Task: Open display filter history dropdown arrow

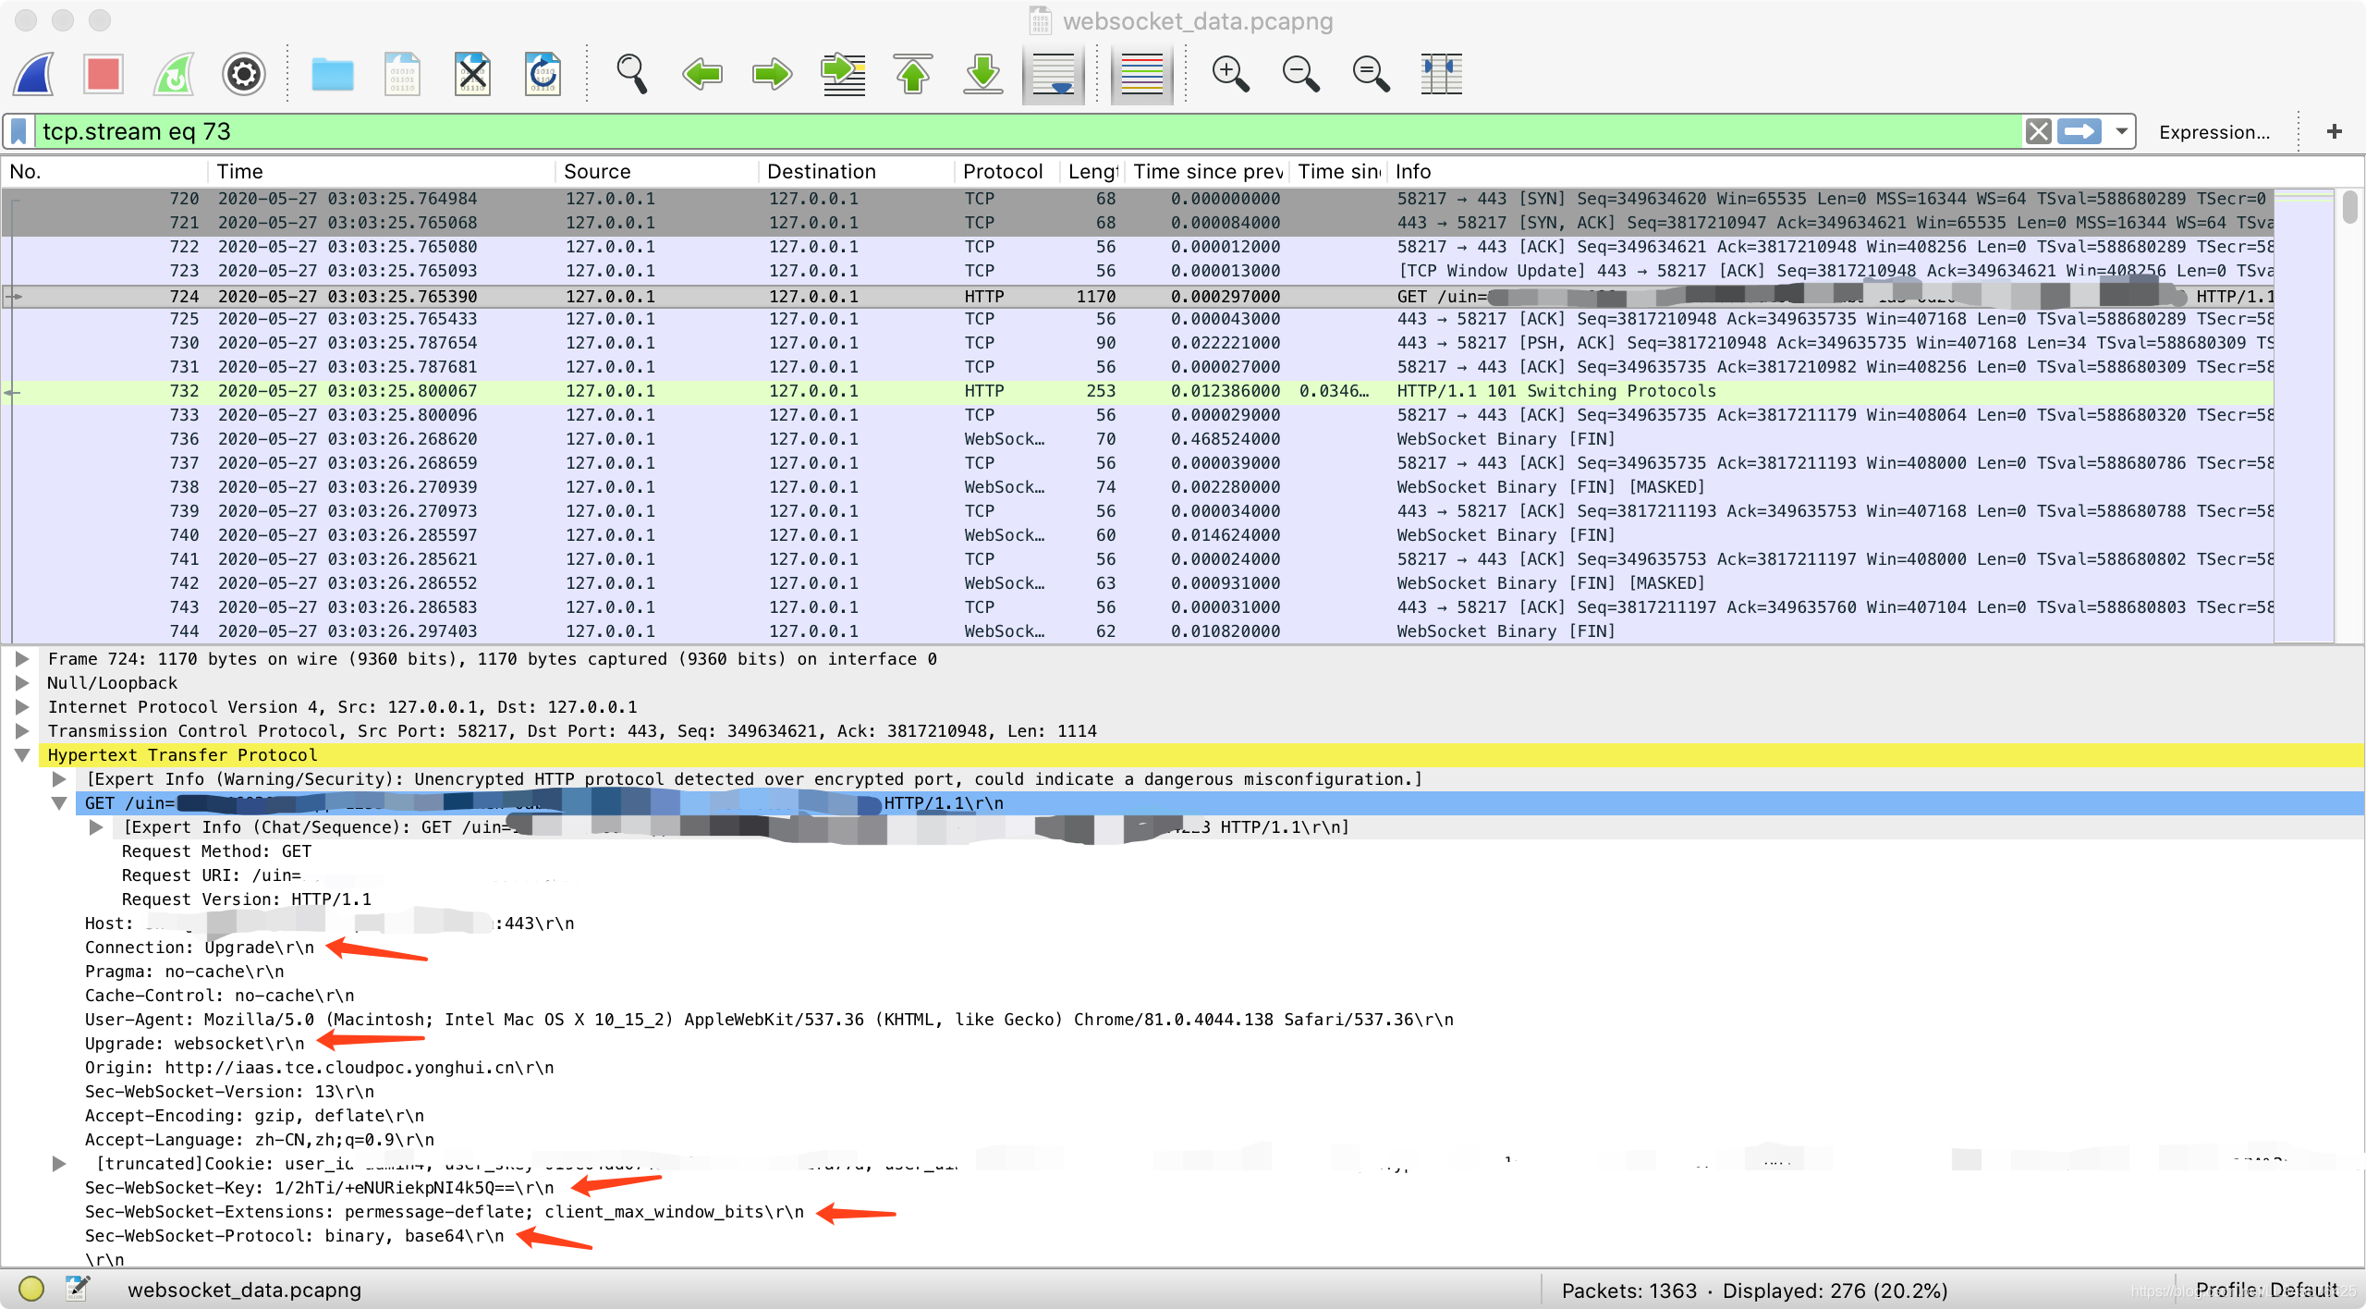Action: coord(2121,131)
